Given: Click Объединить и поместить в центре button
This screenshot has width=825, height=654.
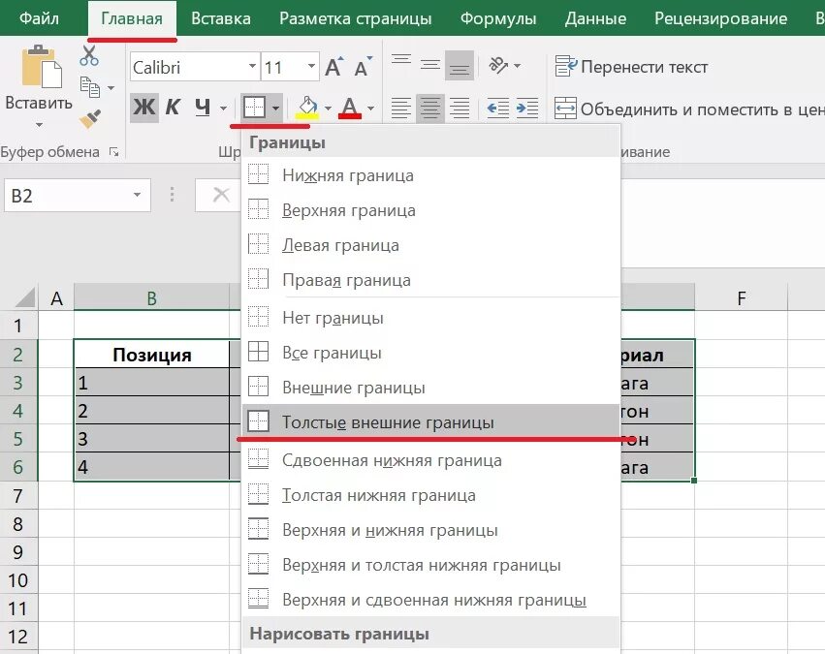Looking at the screenshot, I should pos(689,109).
